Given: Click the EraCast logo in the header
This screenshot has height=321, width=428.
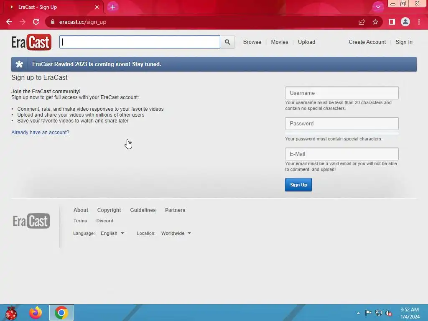Looking at the screenshot, I should (31, 42).
